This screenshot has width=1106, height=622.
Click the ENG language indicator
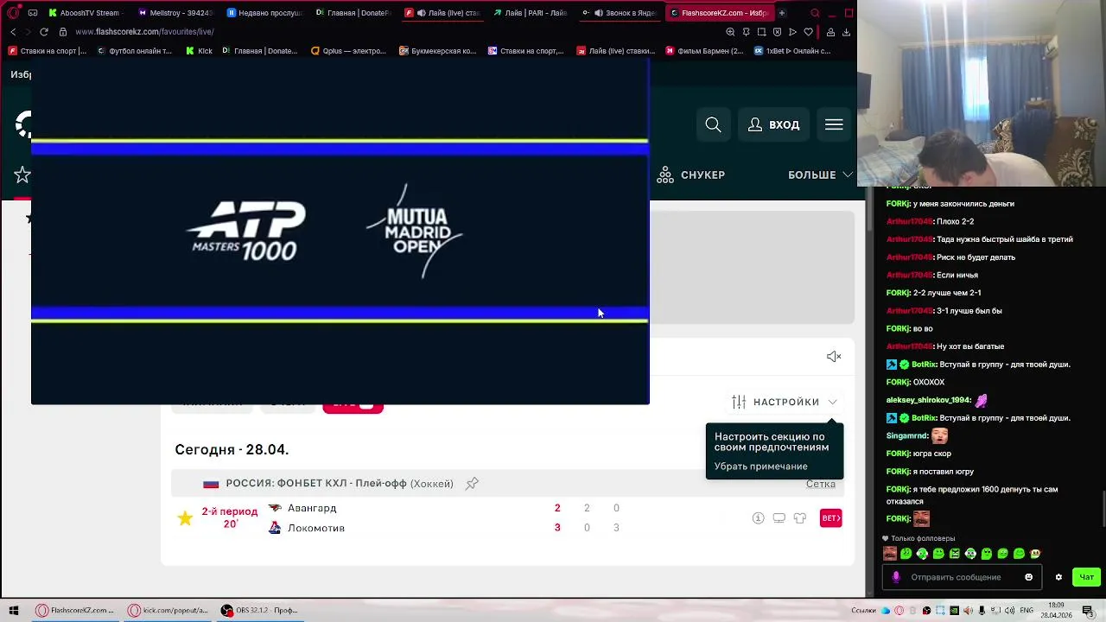point(1026,611)
